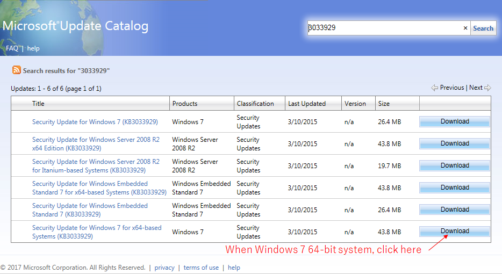The width and height of the screenshot is (502, 274).
Task: Click the "Windows Server 2008 R2" product cell in the Itanium row
Action: point(195,166)
